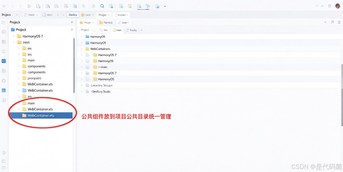Viewport: 343px width, 172px height.
Task: Open the Fradts dropdown
Action: (x=38, y=15)
